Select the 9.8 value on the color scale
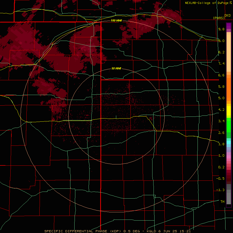Screen dimensions: 233x233 (x=221, y=29)
